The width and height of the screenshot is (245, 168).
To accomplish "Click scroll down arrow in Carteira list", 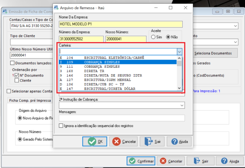I will click(179, 88).
